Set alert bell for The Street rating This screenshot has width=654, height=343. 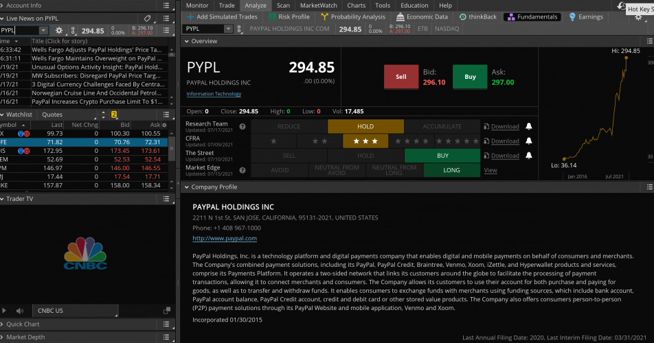[x=528, y=156]
